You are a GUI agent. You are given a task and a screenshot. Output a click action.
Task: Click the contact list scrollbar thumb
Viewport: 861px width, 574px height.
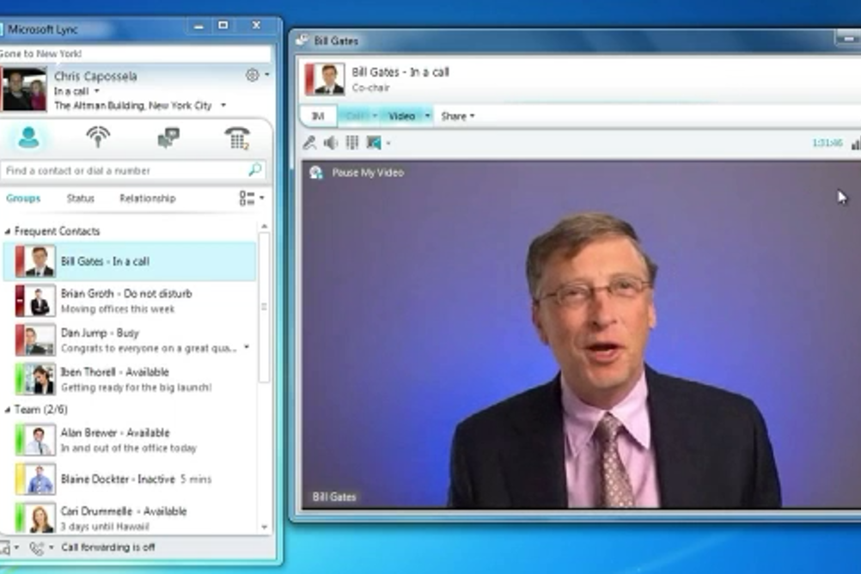pyautogui.click(x=264, y=307)
